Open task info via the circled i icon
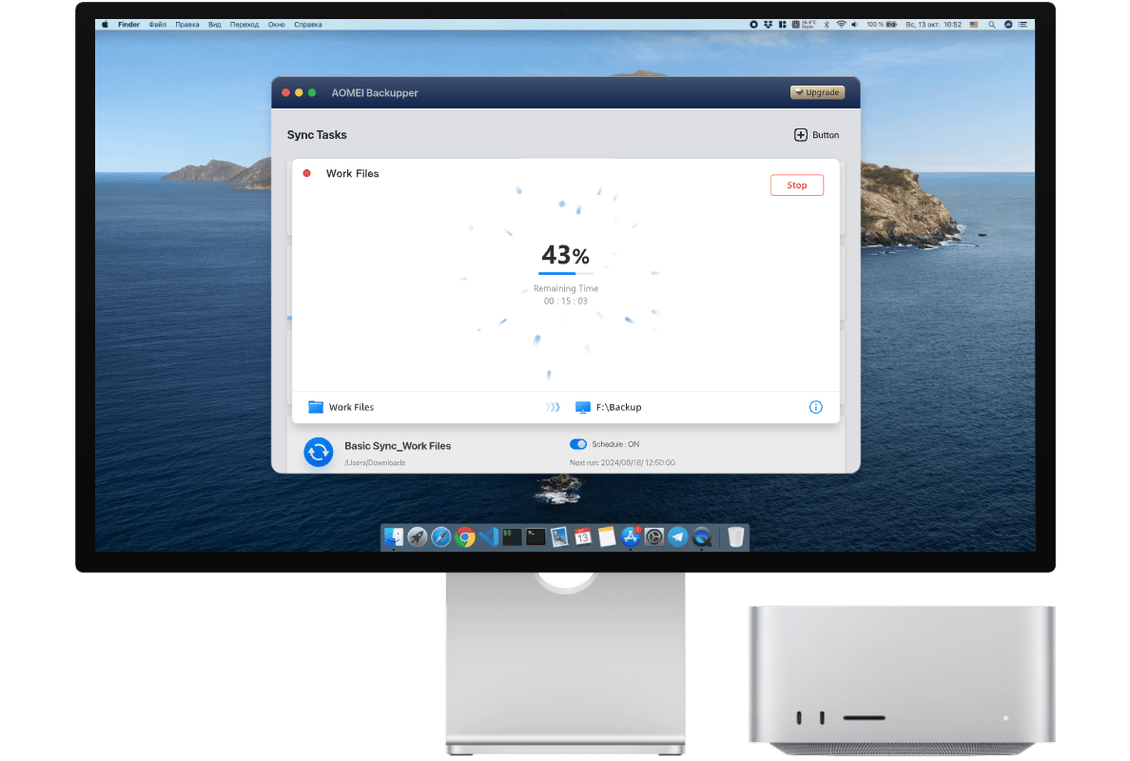The width and height of the screenshot is (1130, 761). pos(815,407)
